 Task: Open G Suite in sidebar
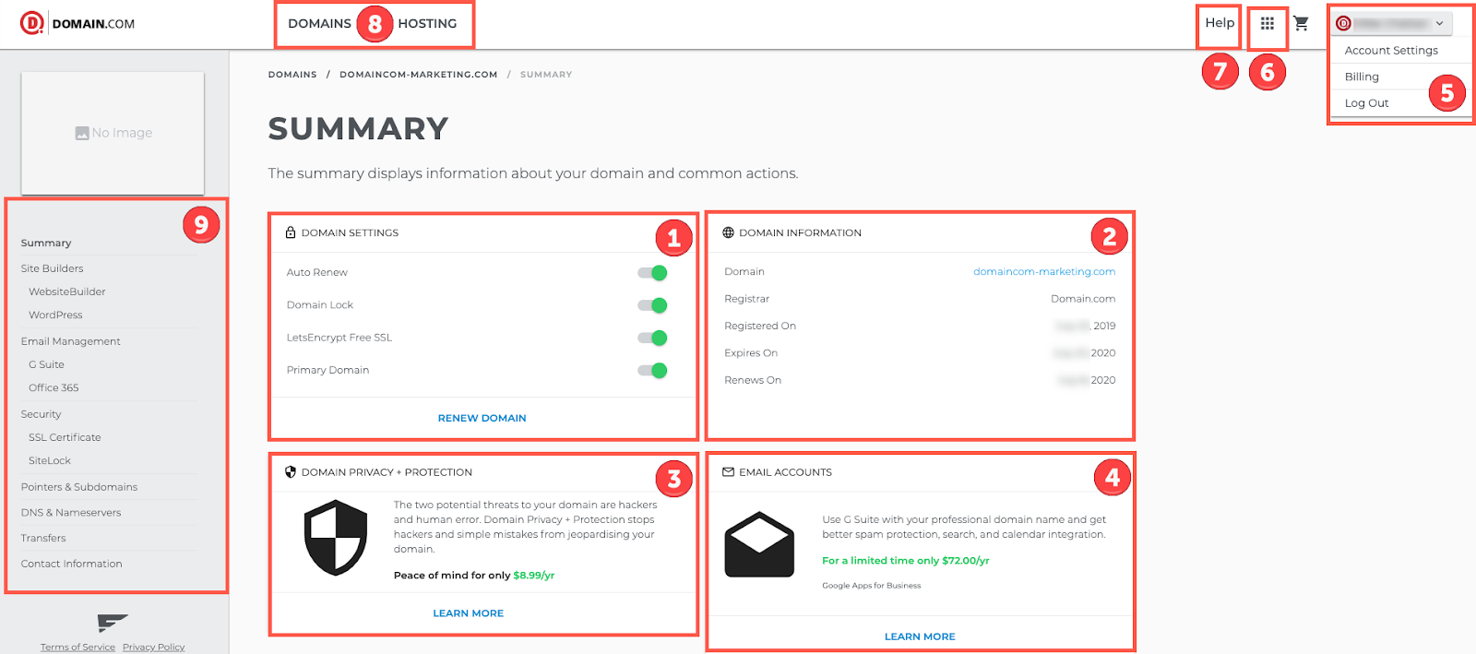46,364
